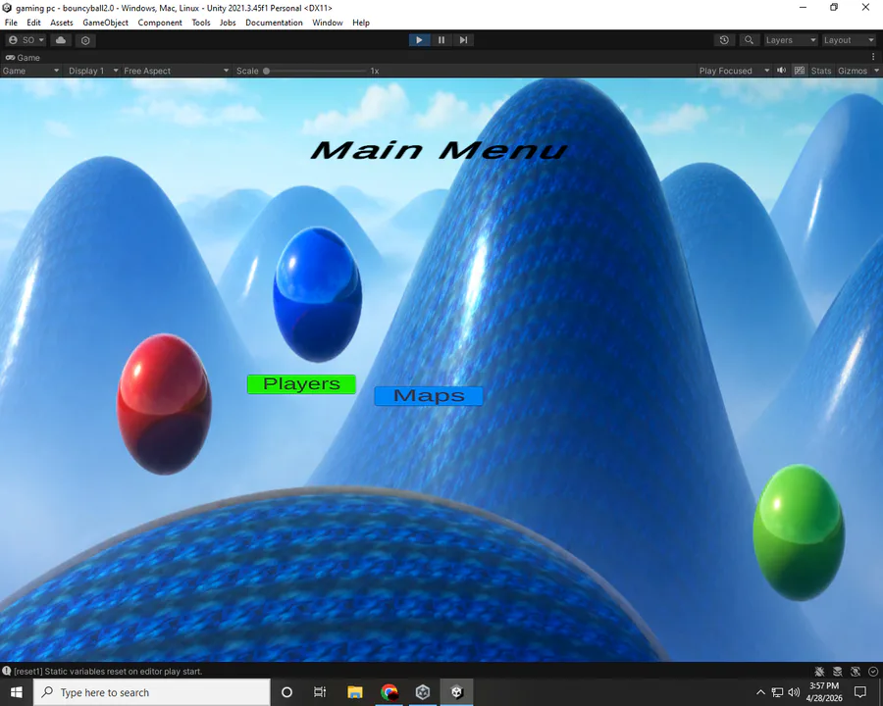
Task: Open the Unity account SO dropdown
Action: pos(26,40)
